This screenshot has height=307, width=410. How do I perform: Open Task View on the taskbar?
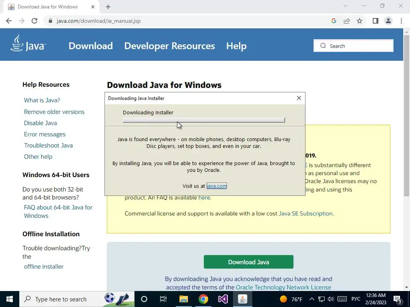[x=163, y=299]
